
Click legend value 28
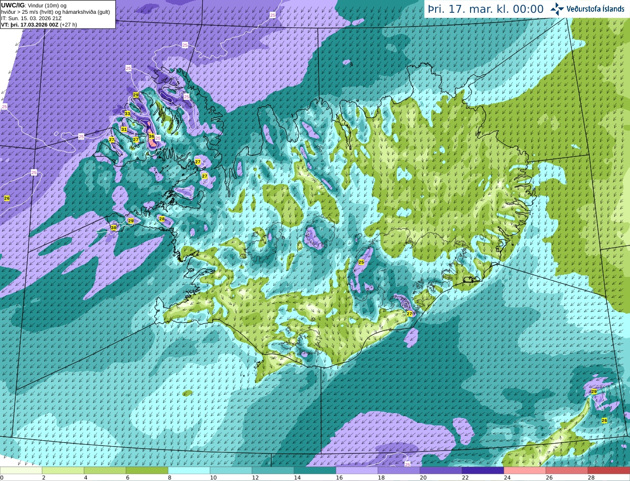[x=591, y=478]
